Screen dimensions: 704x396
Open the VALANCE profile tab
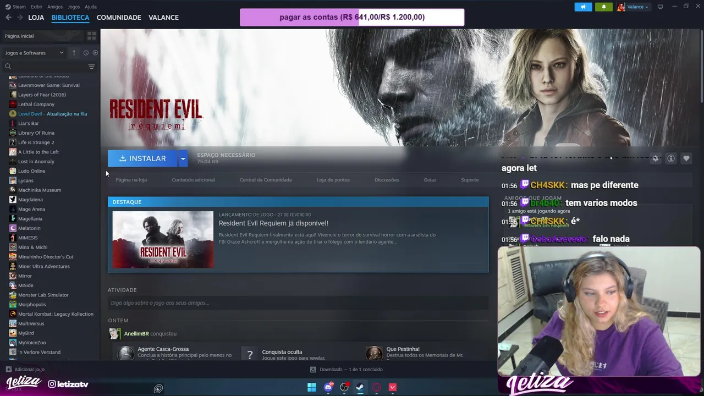pyautogui.click(x=163, y=17)
